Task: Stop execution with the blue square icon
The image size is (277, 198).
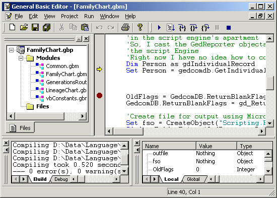Action: pos(229,28)
